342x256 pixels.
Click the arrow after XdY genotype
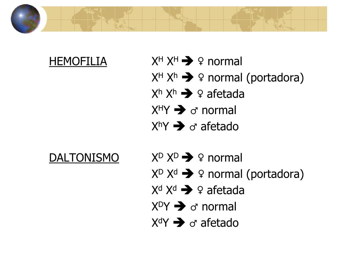pos(179,222)
